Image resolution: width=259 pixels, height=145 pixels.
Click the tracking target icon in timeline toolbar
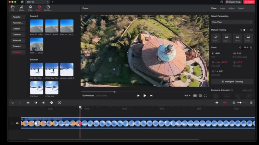point(60,103)
